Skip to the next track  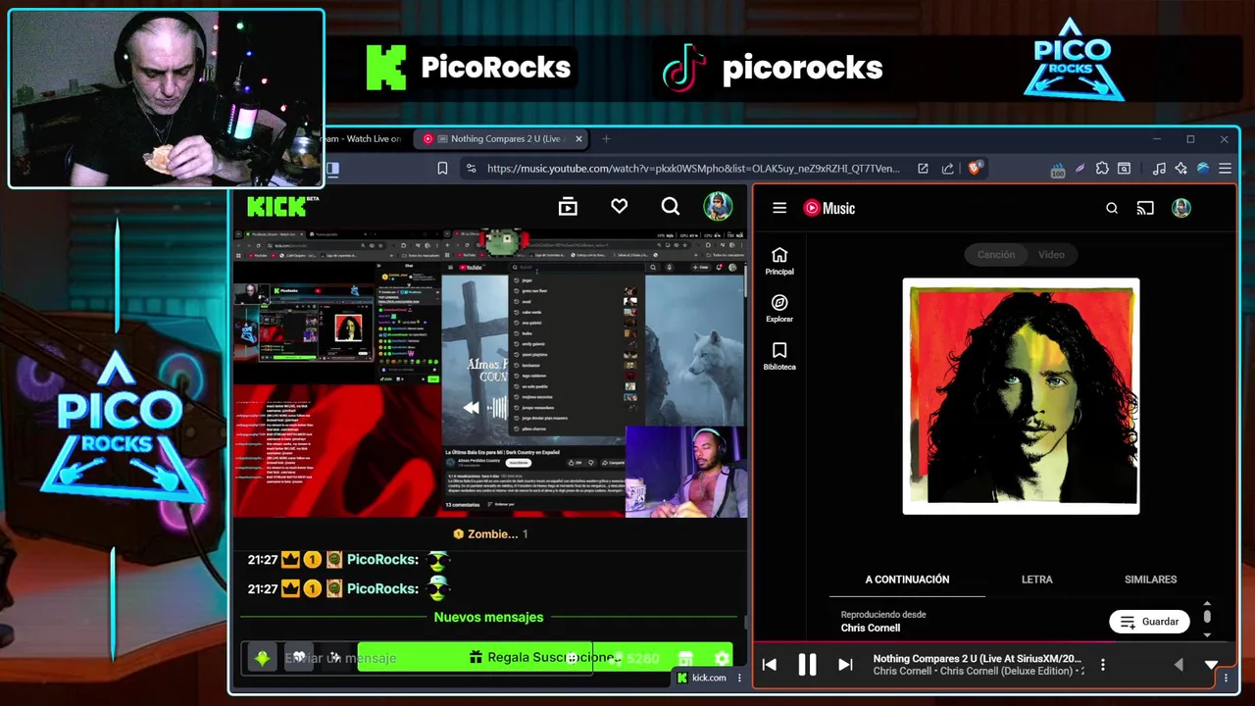click(845, 665)
